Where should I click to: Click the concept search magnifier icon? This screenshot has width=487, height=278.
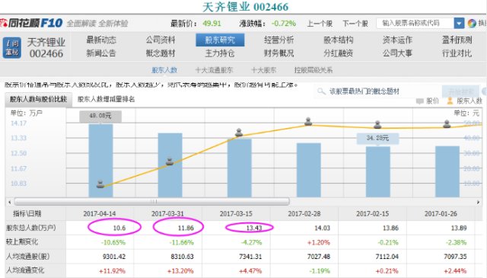[x=321, y=91]
